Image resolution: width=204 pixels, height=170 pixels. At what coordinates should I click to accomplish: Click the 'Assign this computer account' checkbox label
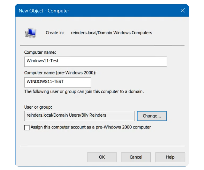[x=91, y=127]
